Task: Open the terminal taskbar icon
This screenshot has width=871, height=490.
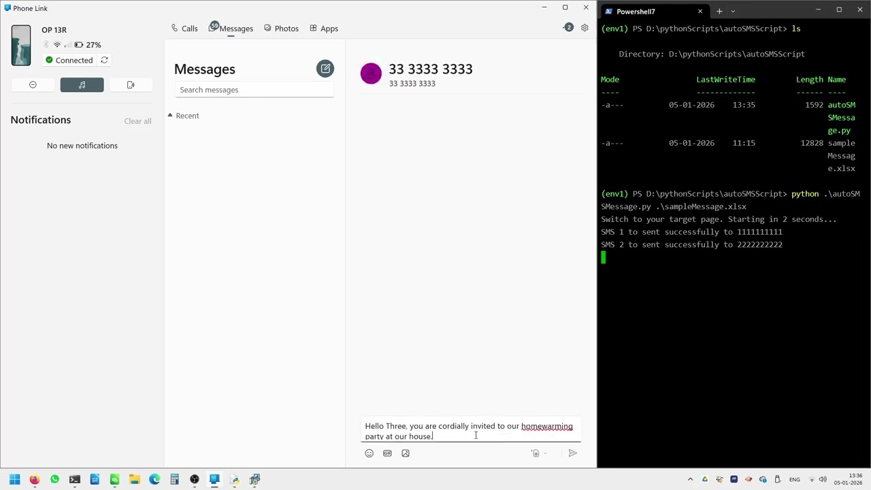Action: [x=75, y=479]
